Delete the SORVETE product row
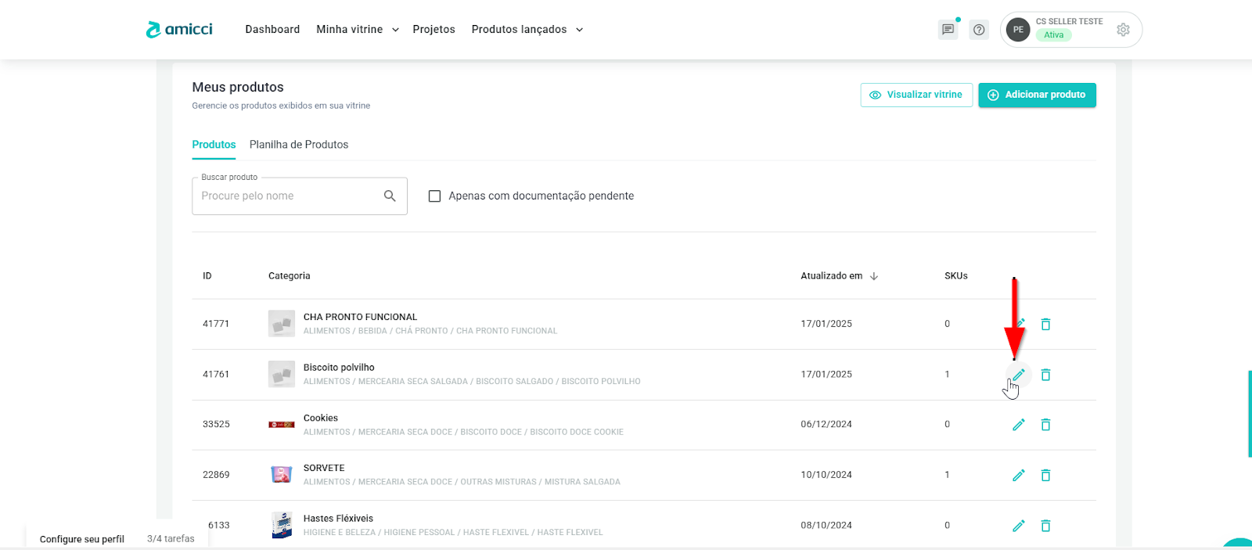 tap(1045, 475)
